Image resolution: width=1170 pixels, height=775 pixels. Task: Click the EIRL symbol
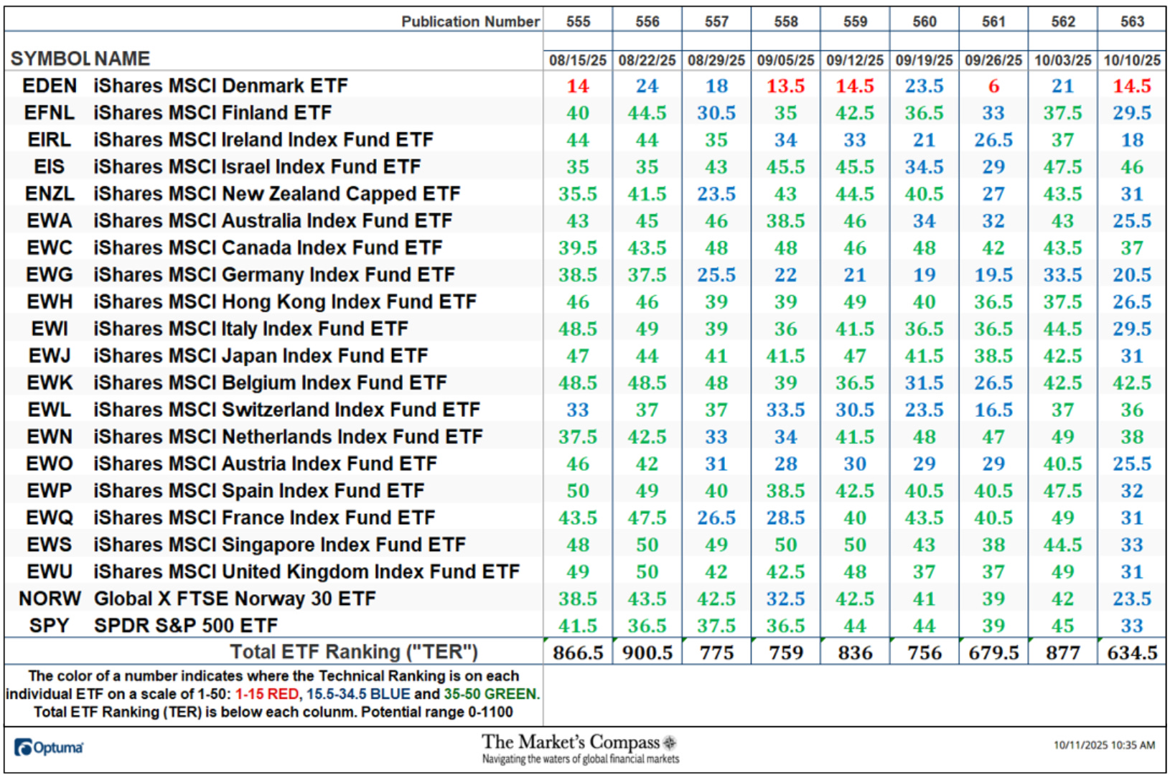coord(50,139)
